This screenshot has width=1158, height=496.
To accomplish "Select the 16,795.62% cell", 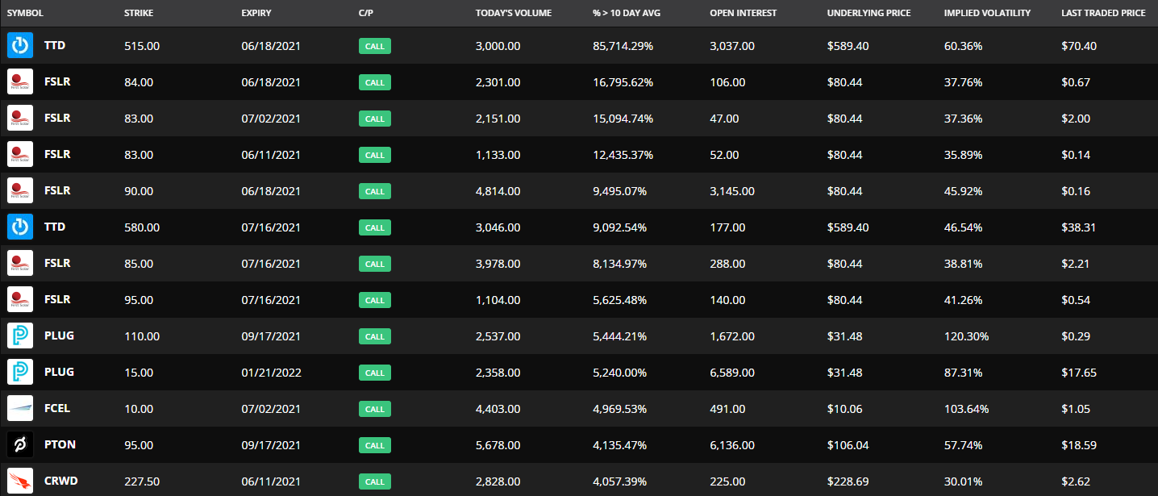I will point(623,82).
